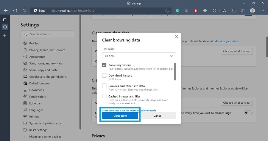Check the Browsing history checkbox
Viewport: 268px width, 141px height.
pos(104,65)
